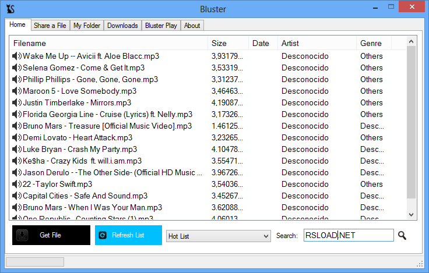429x273 pixels.
Task: Sort list by Filename column header
Action: [x=108, y=43]
